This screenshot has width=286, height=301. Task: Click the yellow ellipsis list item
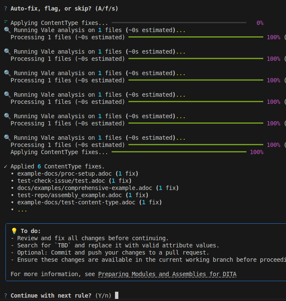(x=22, y=210)
